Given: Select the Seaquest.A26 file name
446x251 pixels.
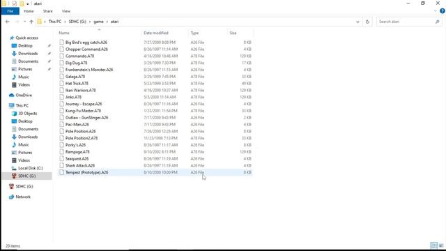Looking at the screenshot, I should [x=77, y=158].
